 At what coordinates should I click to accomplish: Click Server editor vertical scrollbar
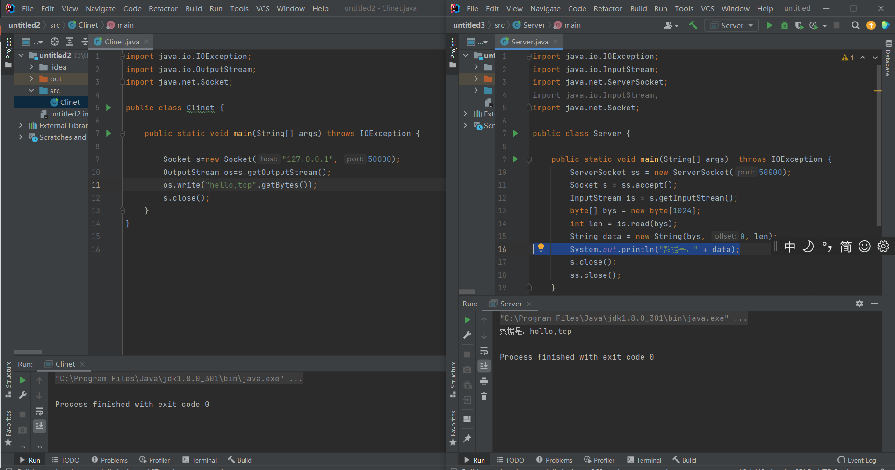pyautogui.click(x=879, y=145)
